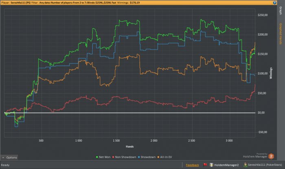285x169 pixels.
Task: Switch to the Graphed Hands side tab
Action: 281,34
